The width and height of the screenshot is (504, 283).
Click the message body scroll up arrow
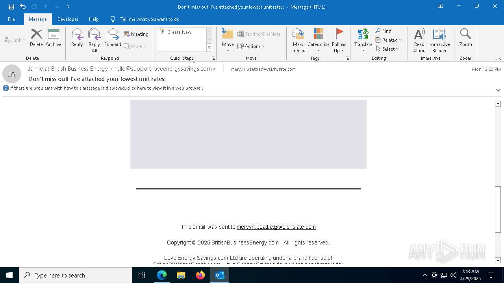tap(498, 103)
